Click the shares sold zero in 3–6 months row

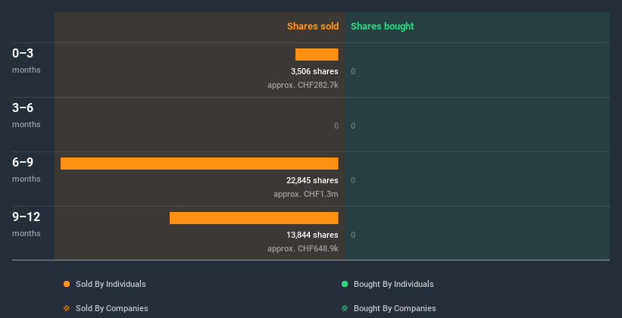click(x=336, y=126)
